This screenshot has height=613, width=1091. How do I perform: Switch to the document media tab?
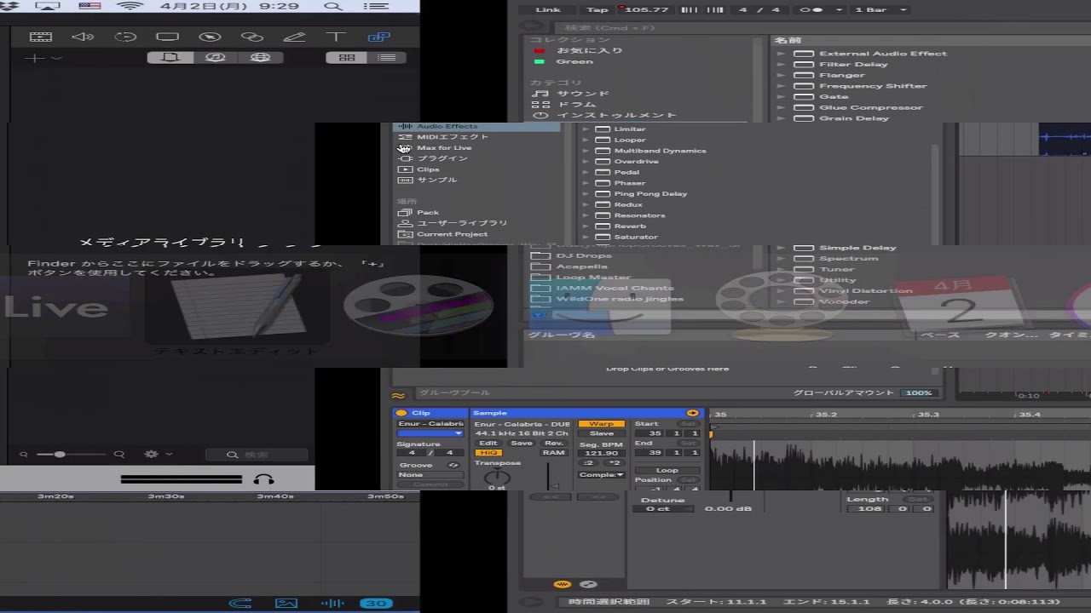click(x=170, y=57)
